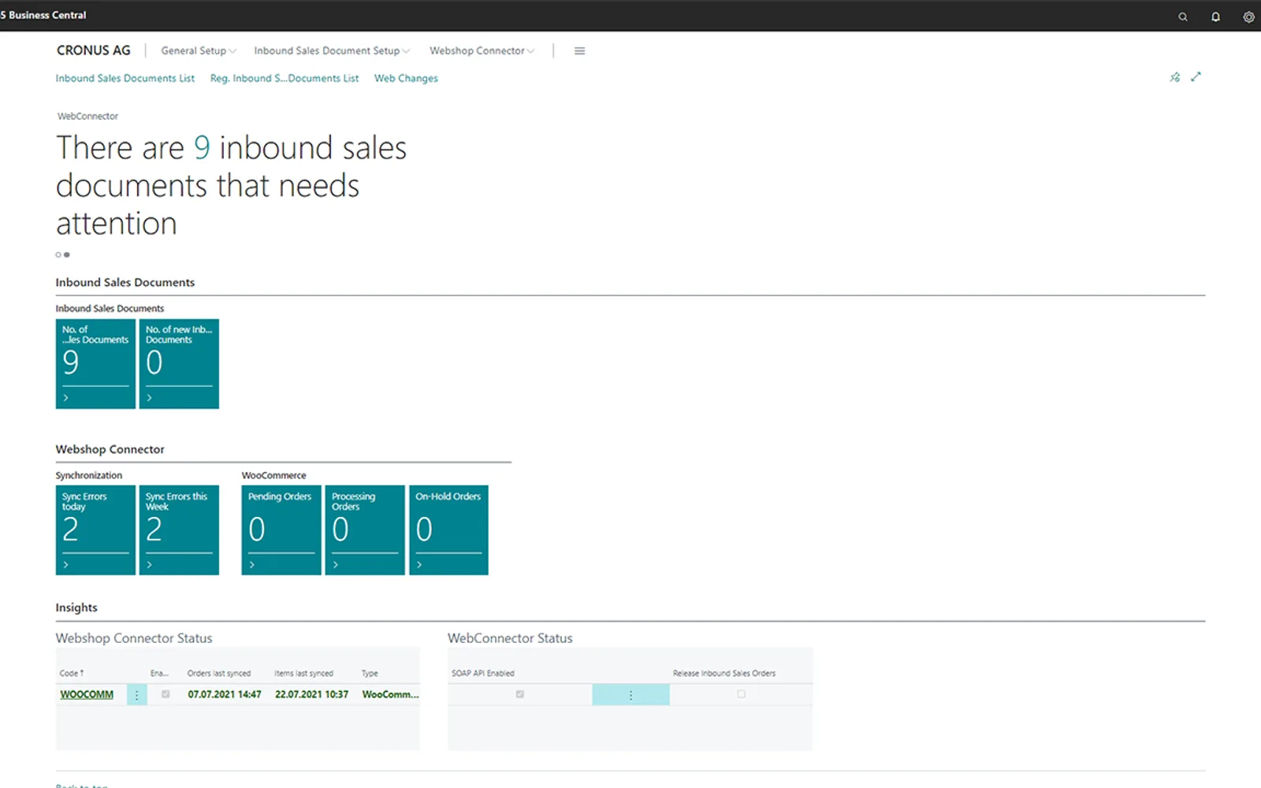The width and height of the screenshot is (1261, 788).
Task: Click the 07.07.2021 14:47 cell
Action: [x=225, y=694]
